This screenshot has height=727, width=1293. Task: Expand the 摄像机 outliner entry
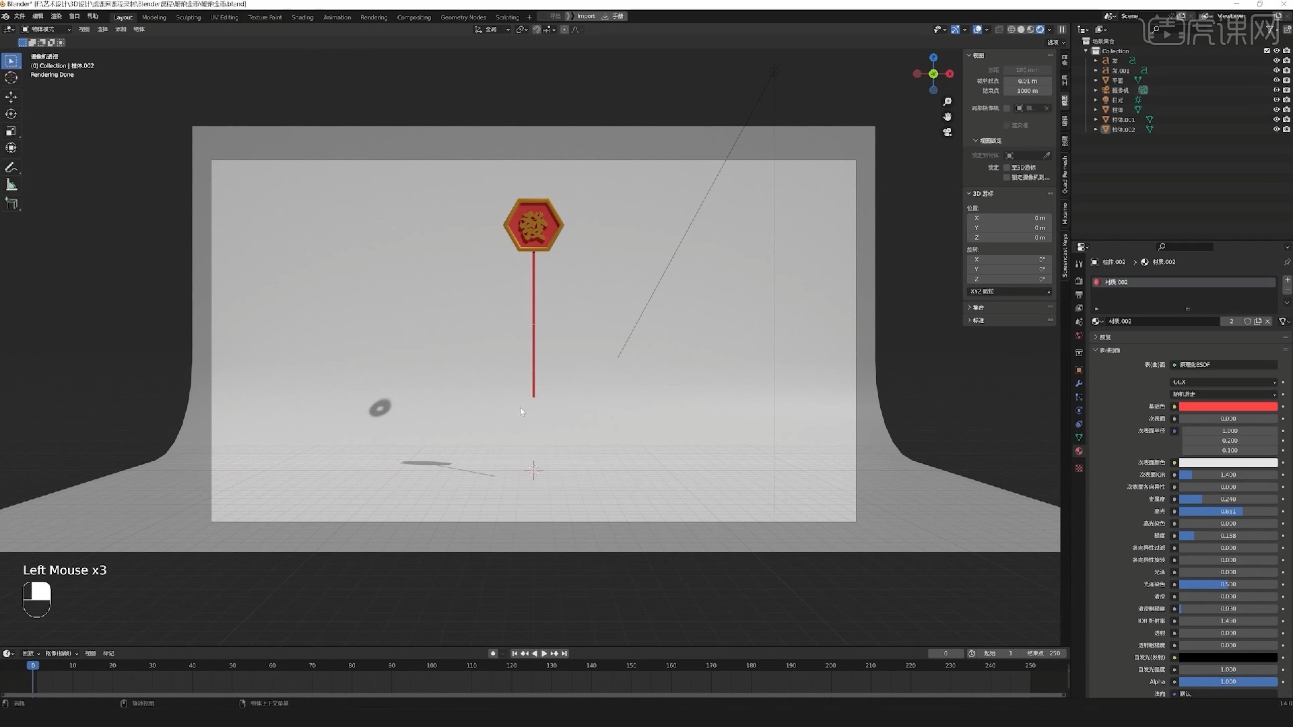[1096, 90]
